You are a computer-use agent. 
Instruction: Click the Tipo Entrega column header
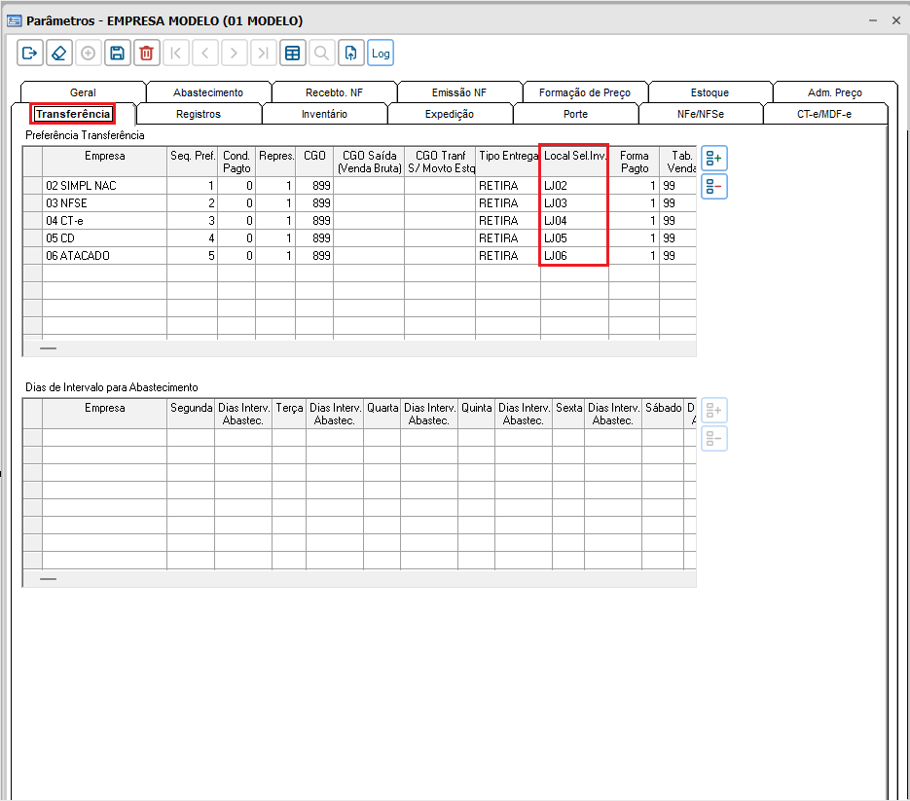[x=508, y=162]
